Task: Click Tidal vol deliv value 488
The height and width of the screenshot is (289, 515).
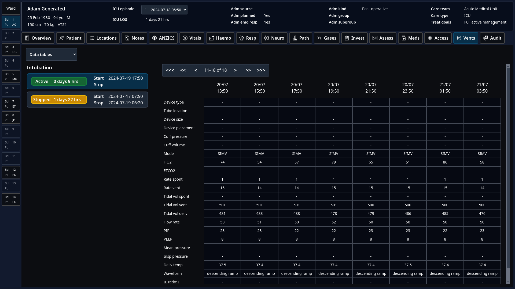Action: pos(297,214)
